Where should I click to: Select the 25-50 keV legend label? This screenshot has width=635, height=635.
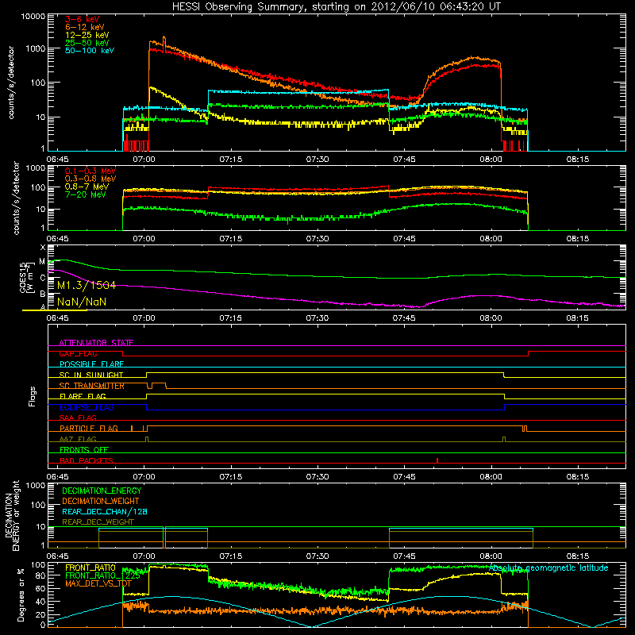87,43
